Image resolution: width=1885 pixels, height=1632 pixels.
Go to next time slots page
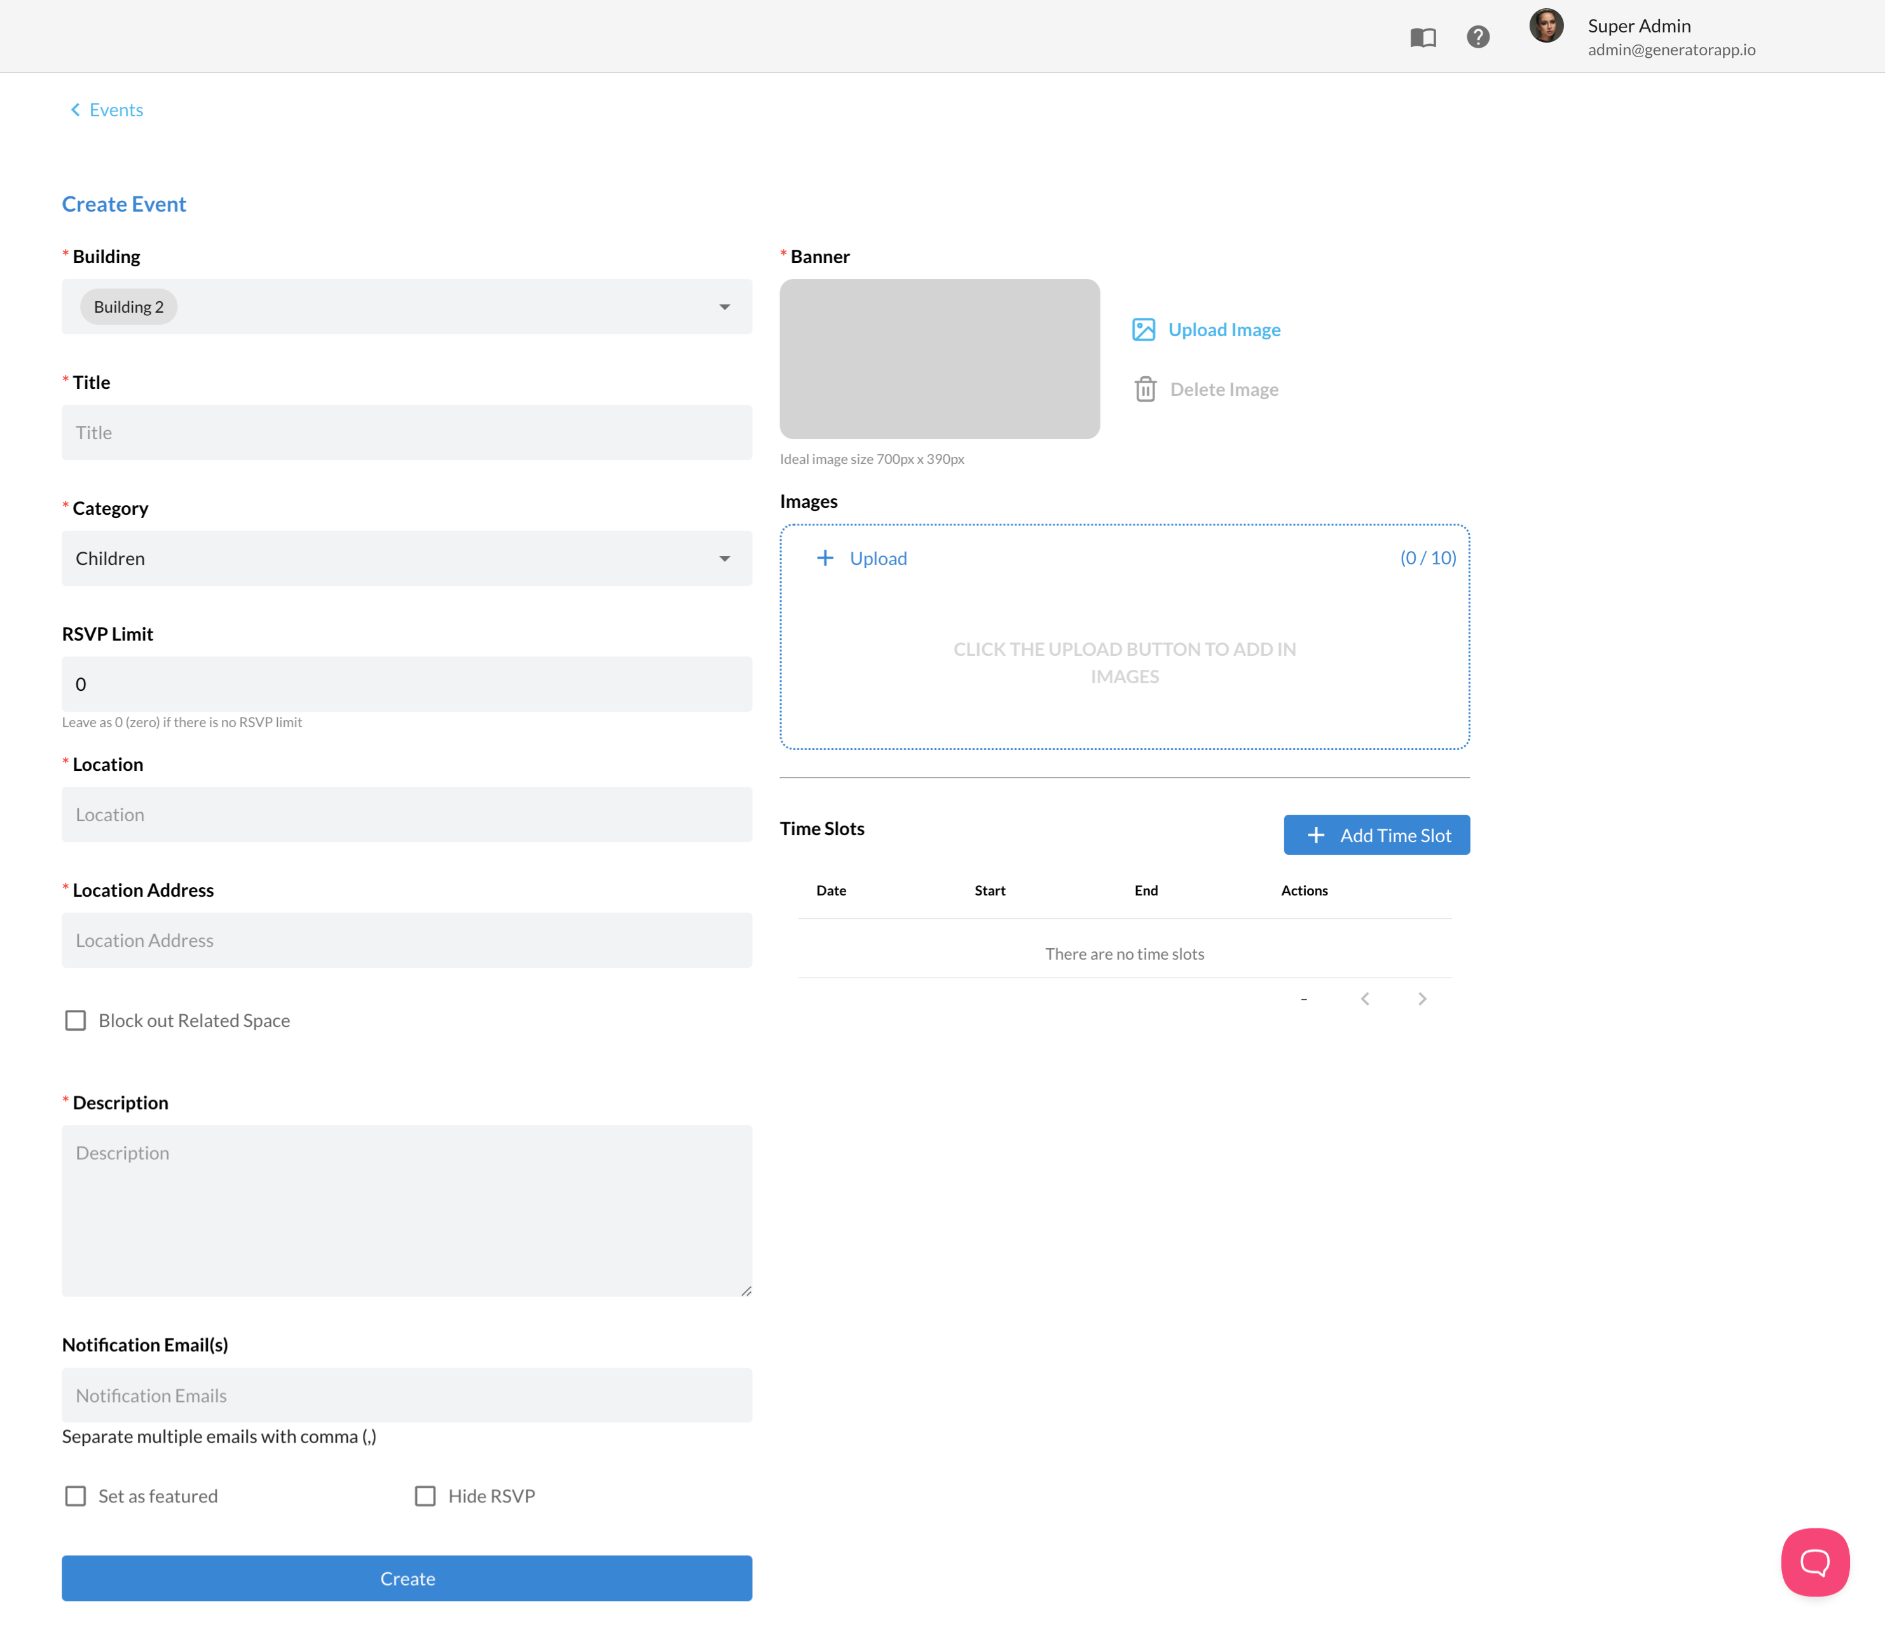(x=1422, y=999)
